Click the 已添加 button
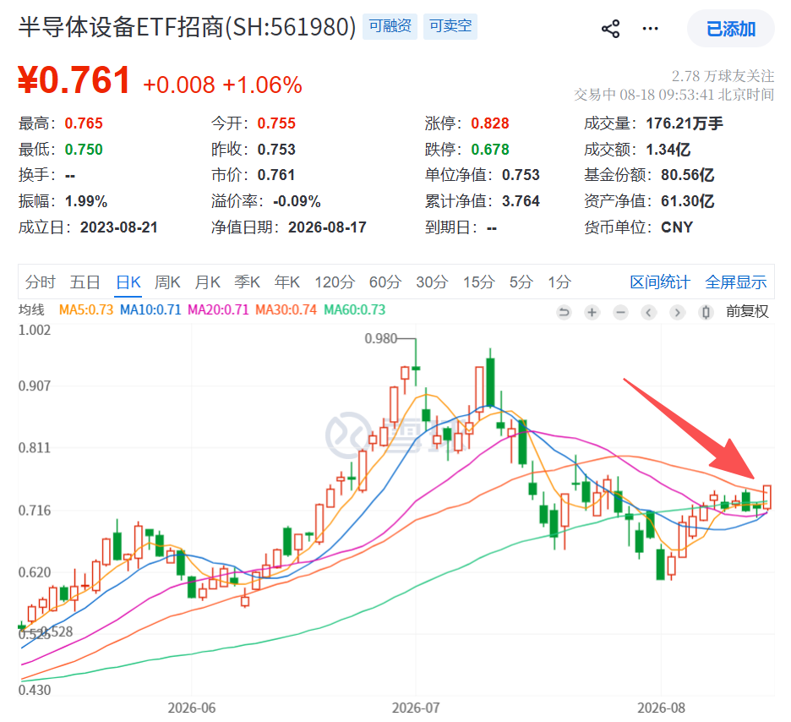The image size is (791, 722). (x=730, y=29)
